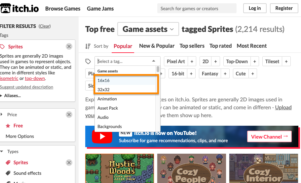The image size is (301, 183).
Task: Remove the Sprites tag filter
Action: 69,47
